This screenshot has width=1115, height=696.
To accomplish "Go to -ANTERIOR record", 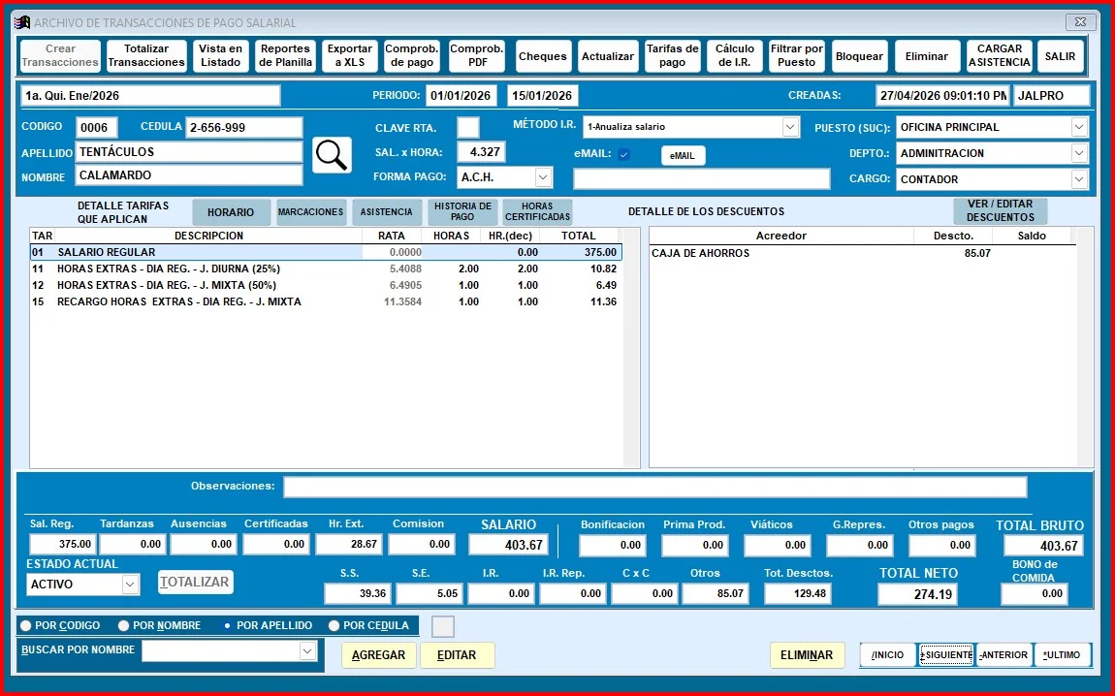I will click(x=1003, y=654).
